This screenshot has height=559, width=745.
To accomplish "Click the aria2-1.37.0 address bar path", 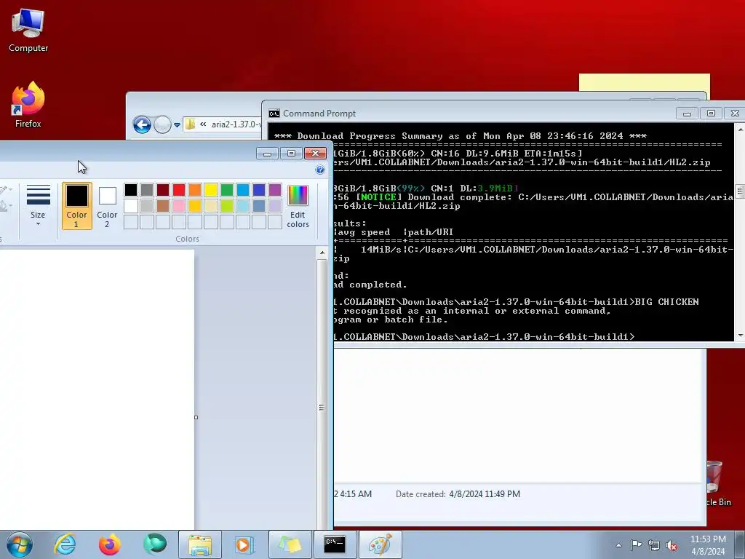I will tap(235, 124).
